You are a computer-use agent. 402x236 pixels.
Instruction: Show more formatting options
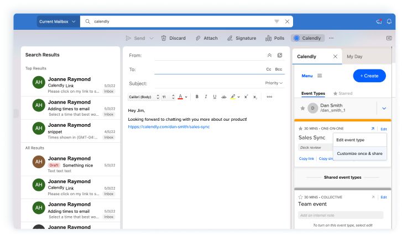tap(269, 97)
